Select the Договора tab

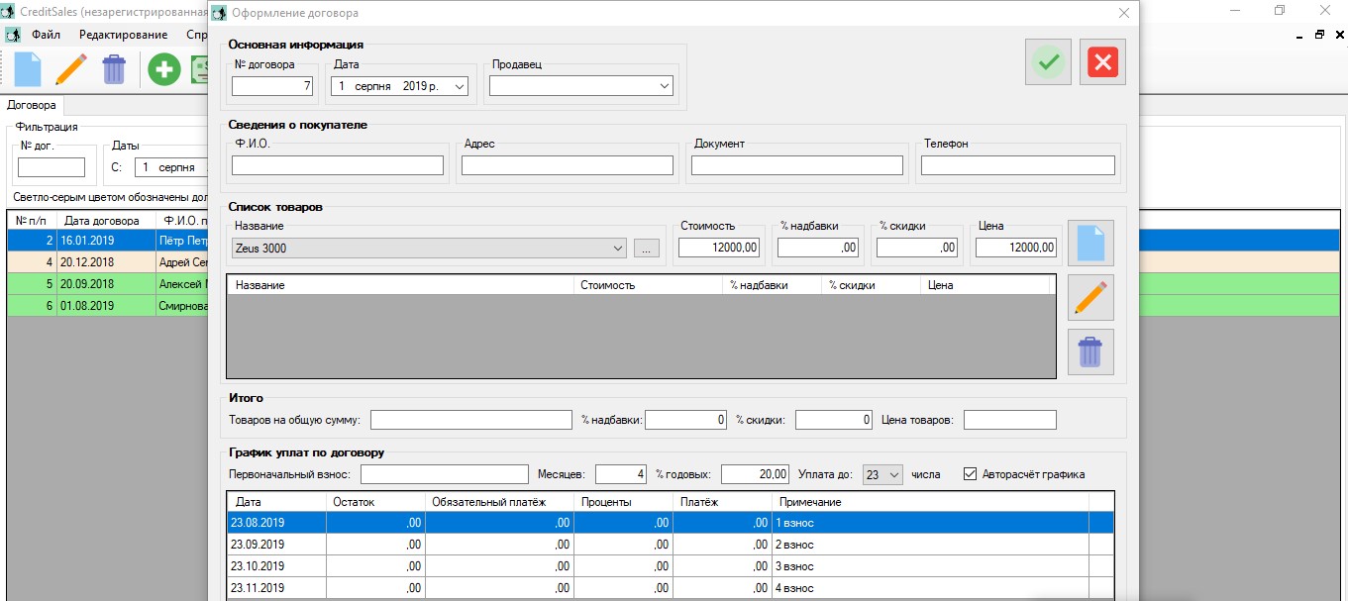pyautogui.click(x=33, y=104)
